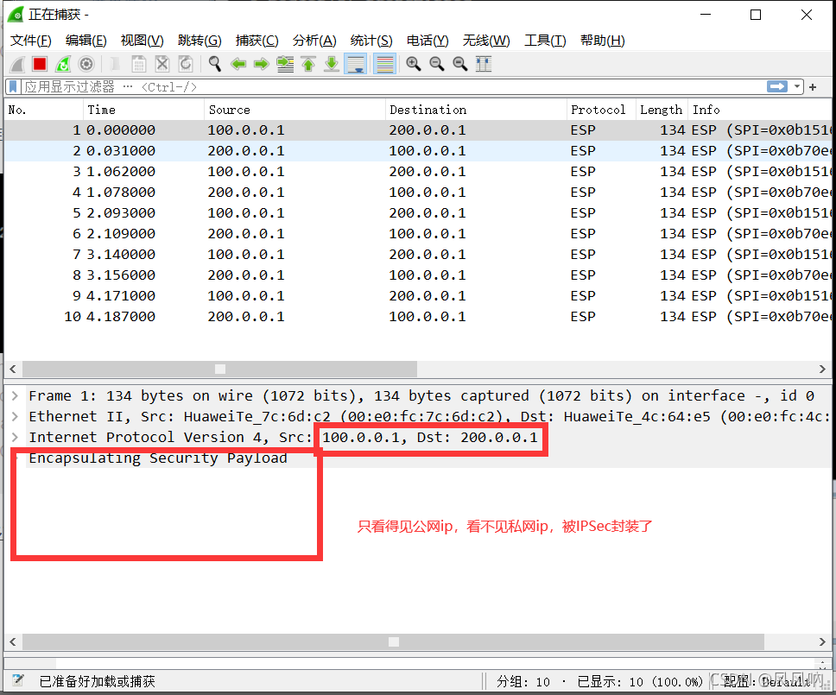The width and height of the screenshot is (836, 695).
Task: Open the 工具(T) menu
Action: 546,41
